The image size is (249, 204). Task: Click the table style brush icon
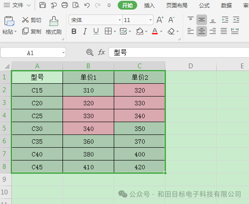(123, 31)
